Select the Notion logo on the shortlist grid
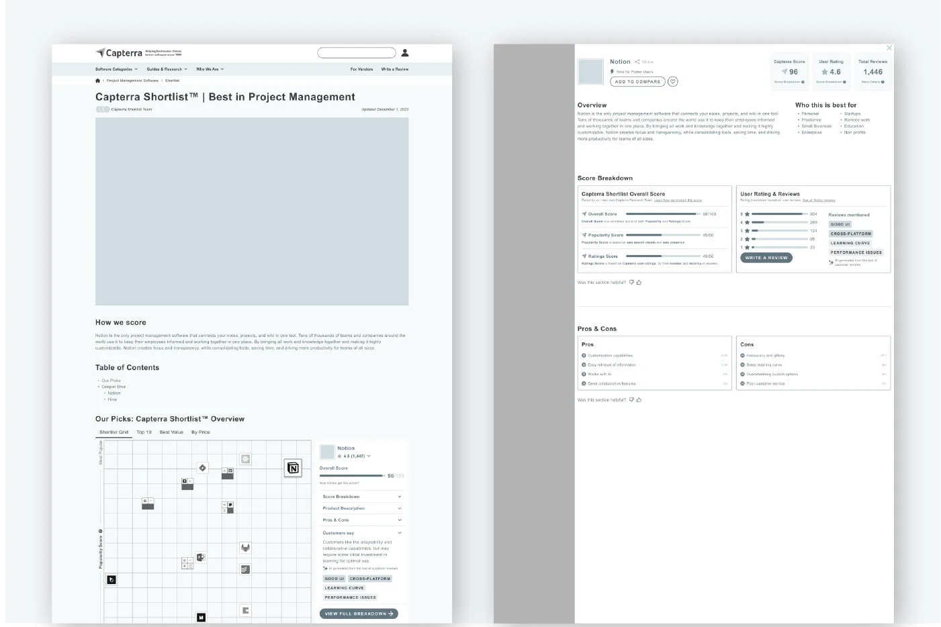Viewport: 941px width, 627px height. point(293,468)
